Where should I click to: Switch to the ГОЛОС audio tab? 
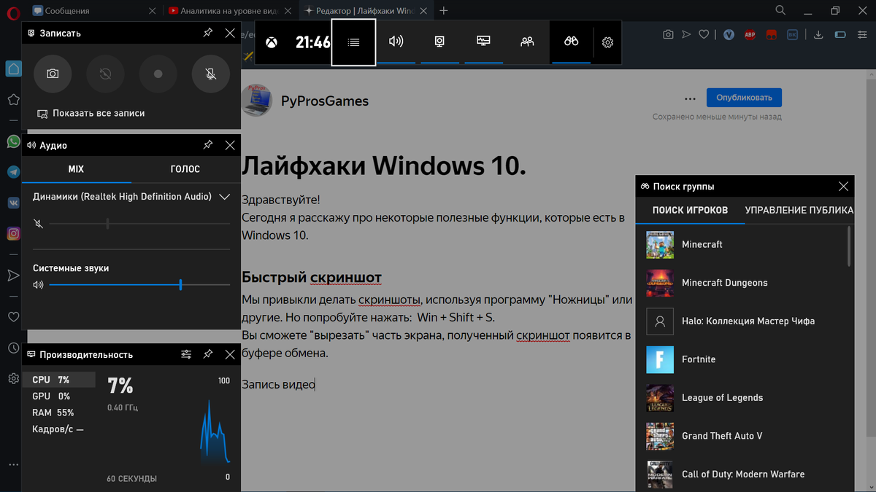185,168
